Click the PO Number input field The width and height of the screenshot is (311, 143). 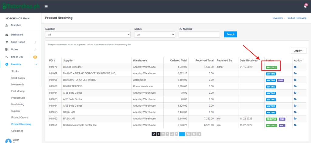(199, 35)
